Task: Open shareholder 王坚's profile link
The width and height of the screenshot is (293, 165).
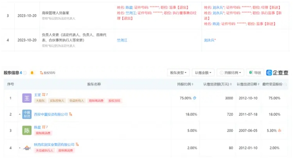Action: (x=37, y=95)
